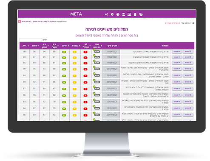Click red not-started badge in first row
The image size is (210, 161).
coord(85,52)
